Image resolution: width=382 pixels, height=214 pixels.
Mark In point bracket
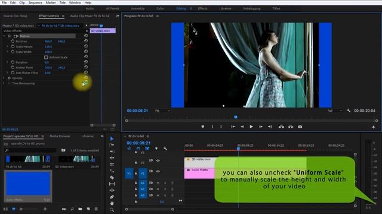212,127
